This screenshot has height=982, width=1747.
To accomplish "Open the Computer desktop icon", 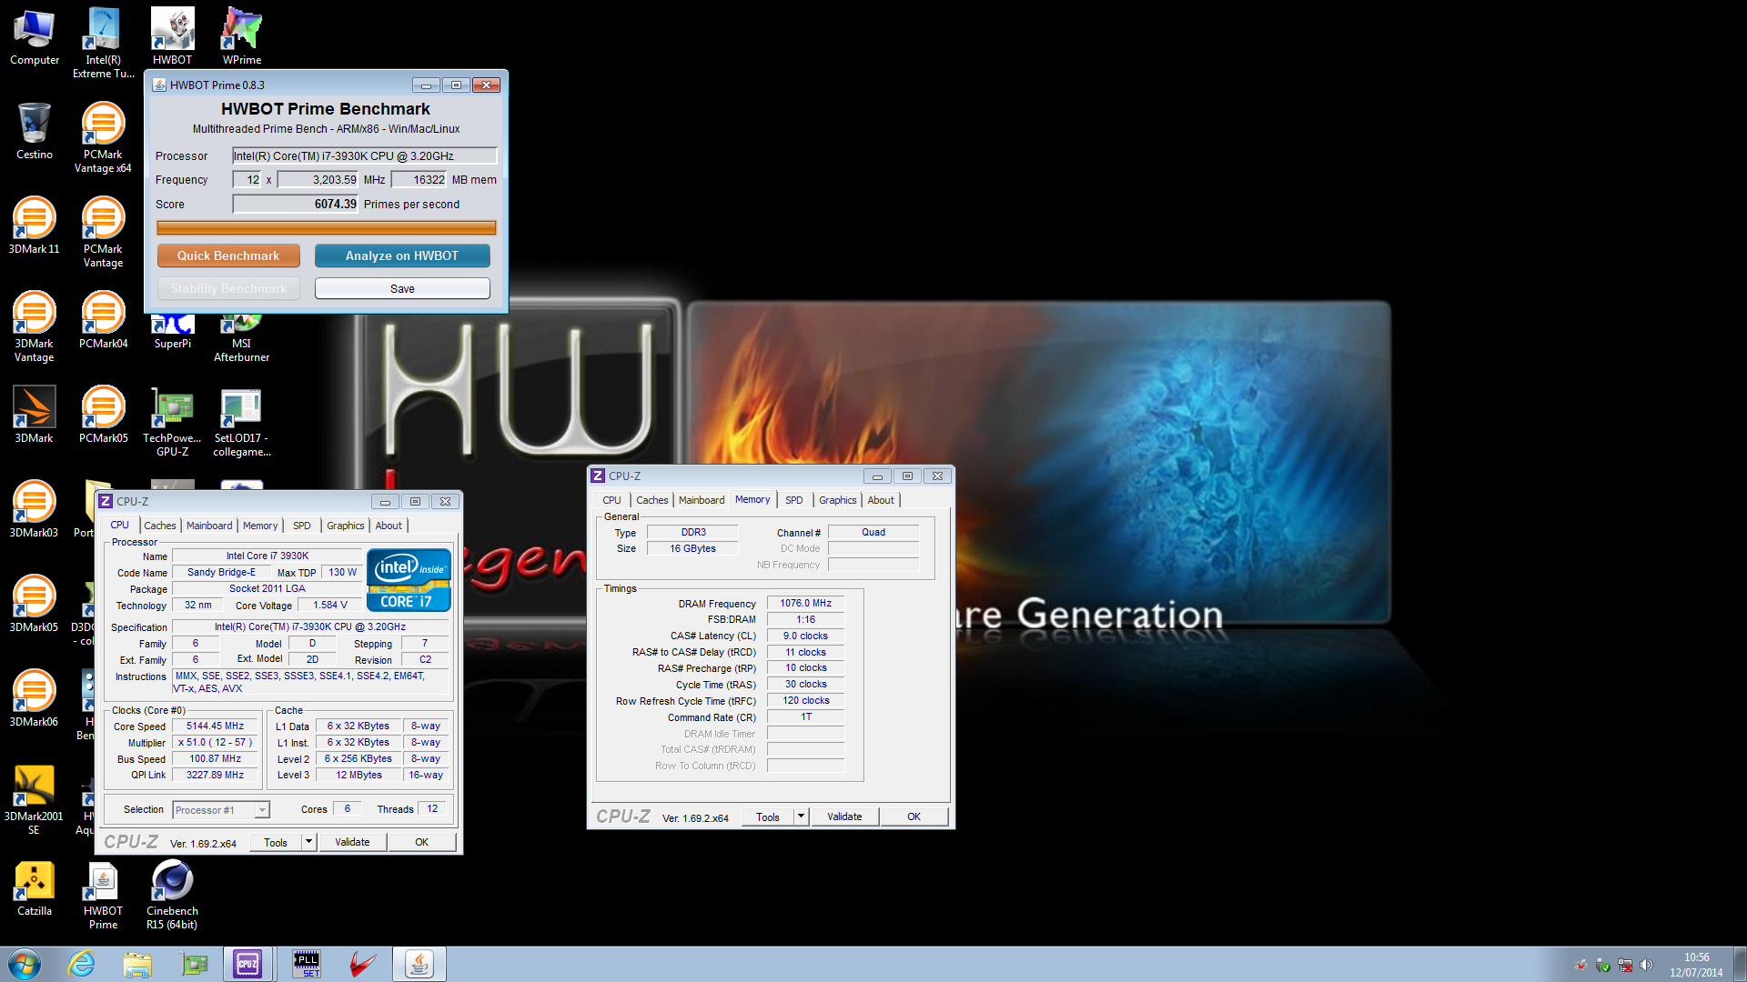I will [x=35, y=37].
